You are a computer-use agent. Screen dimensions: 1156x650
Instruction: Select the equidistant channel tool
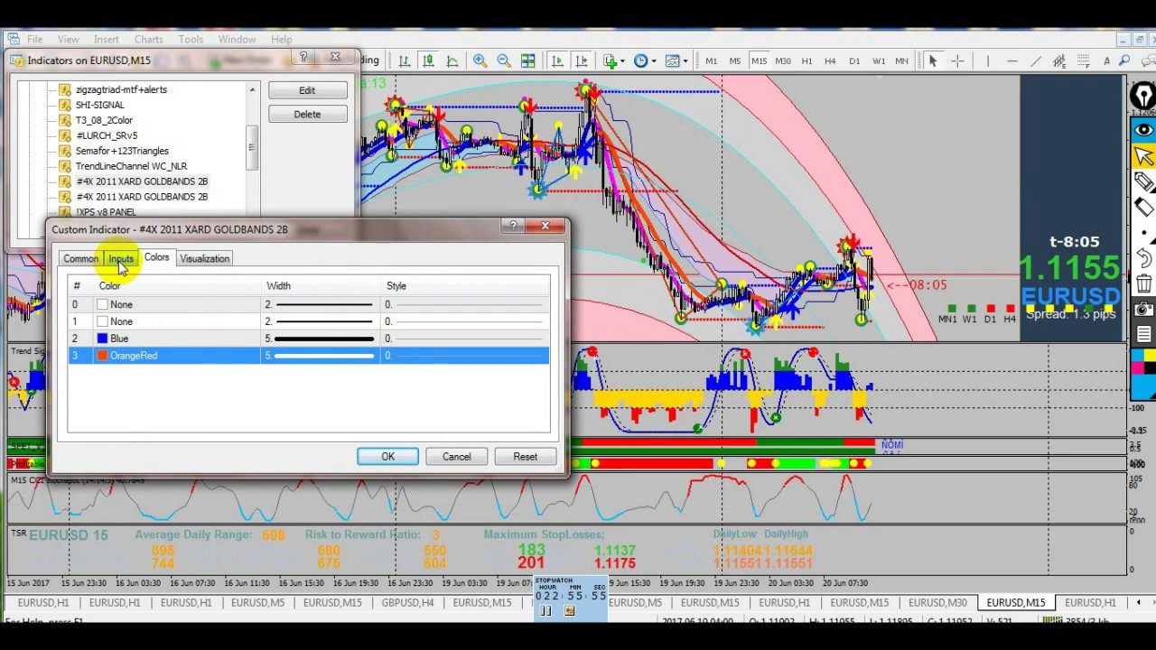pos(1059,60)
